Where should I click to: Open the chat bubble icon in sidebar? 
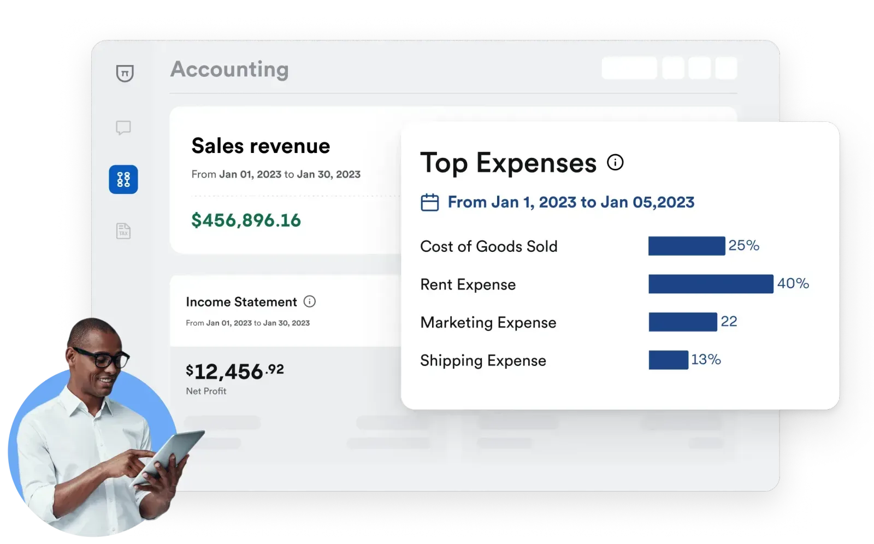click(x=123, y=128)
